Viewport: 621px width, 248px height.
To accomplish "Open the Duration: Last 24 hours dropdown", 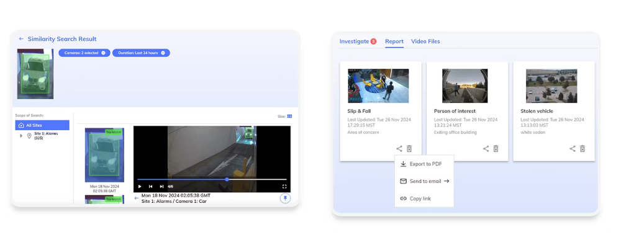I will (141, 53).
